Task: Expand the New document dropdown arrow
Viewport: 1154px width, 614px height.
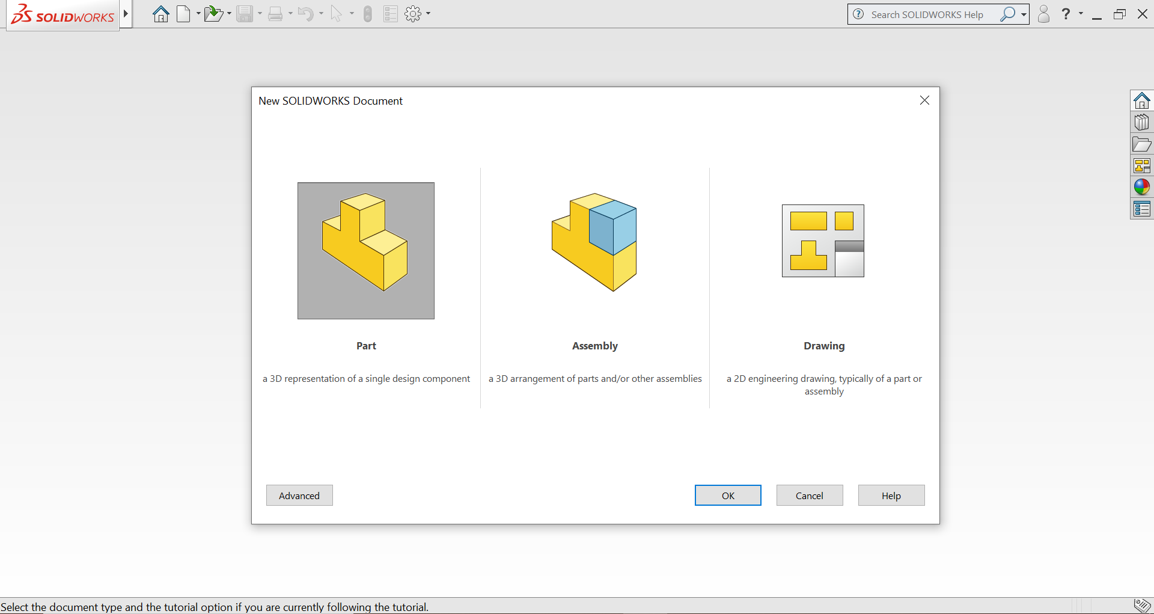Action: pos(198,14)
